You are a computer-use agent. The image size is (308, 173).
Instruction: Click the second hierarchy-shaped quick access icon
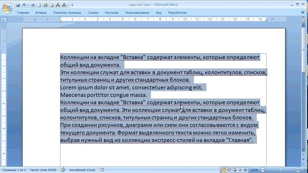(x=64, y=5)
